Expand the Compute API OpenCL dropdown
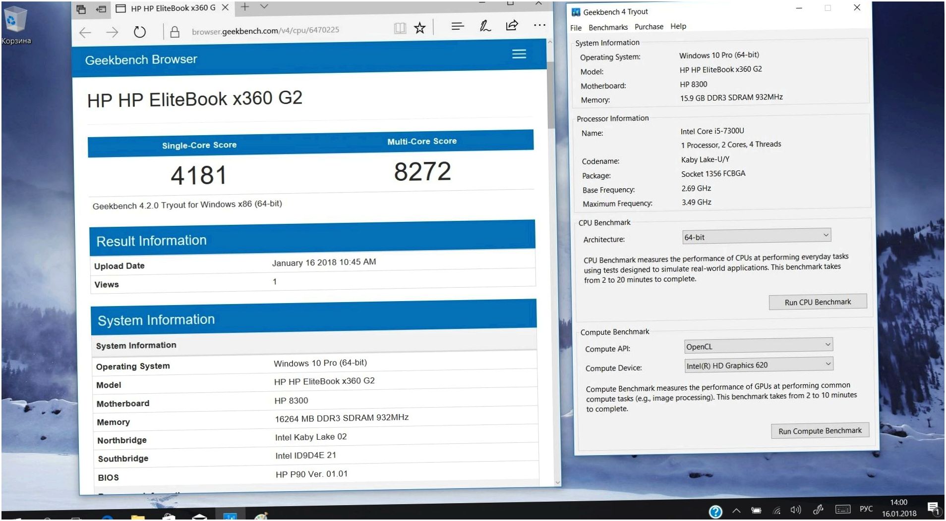Image resolution: width=946 pixels, height=521 pixels. pyautogui.click(x=759, y=346)
